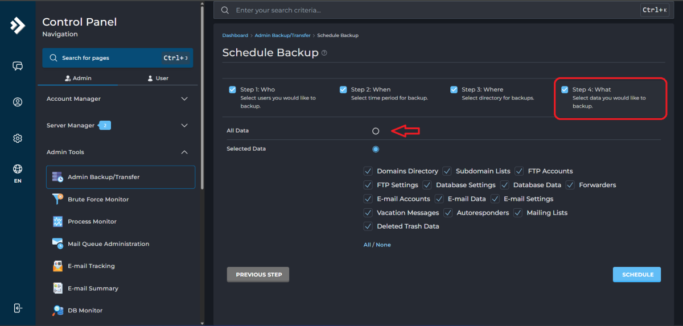
Task: Expand the Server Manager section
Action: click(184, 125)
